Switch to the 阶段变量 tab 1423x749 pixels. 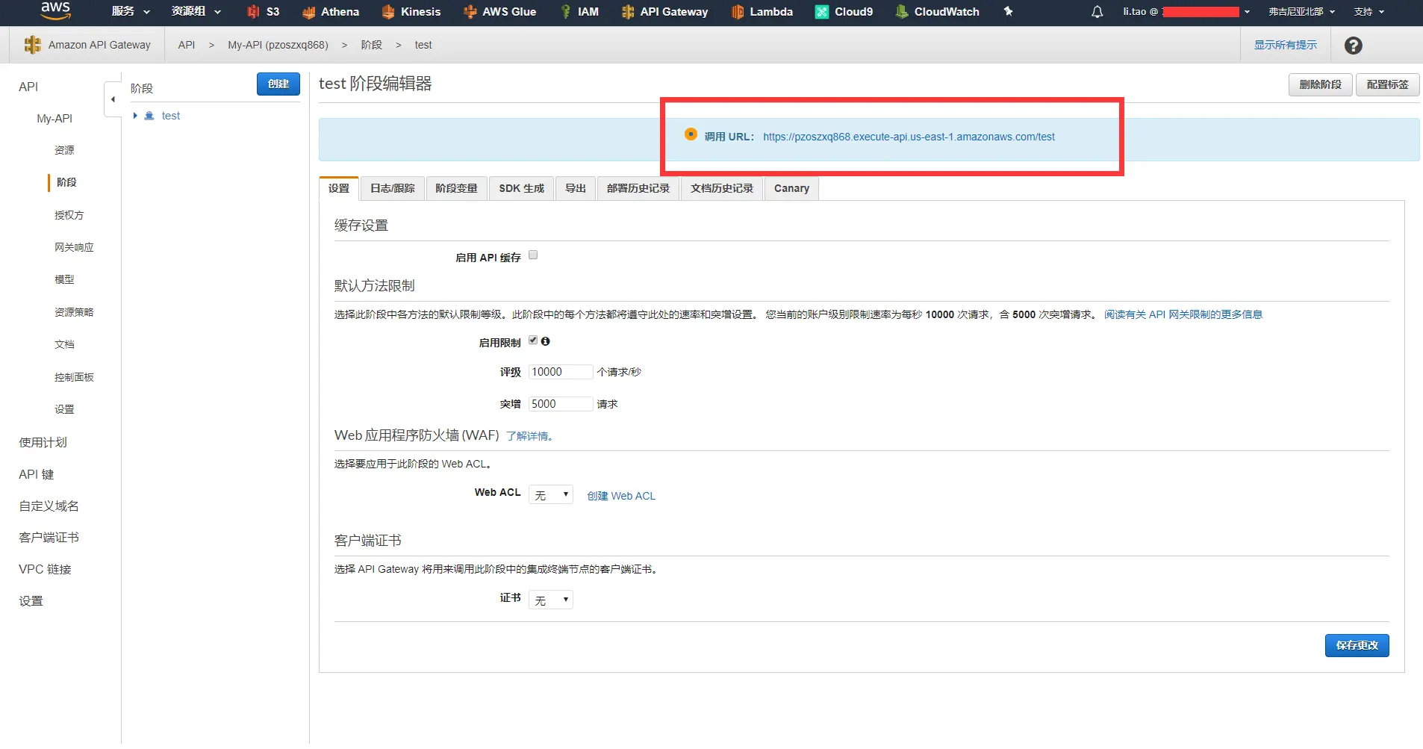(457, 189)
